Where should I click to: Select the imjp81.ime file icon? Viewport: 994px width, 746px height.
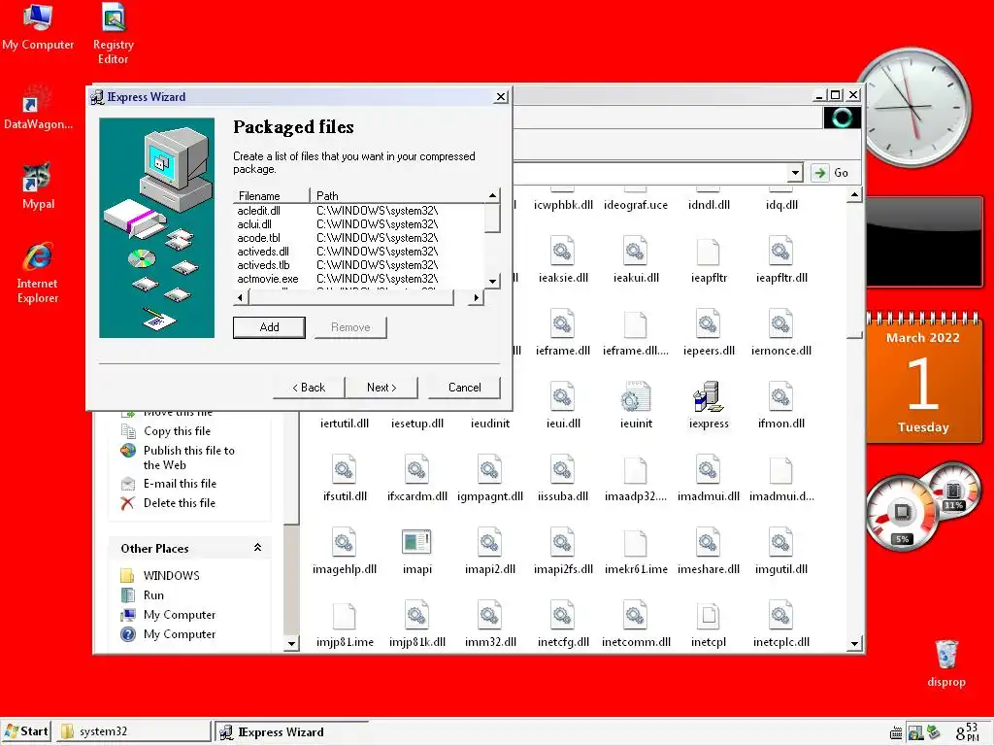click(x=345, y=624)
